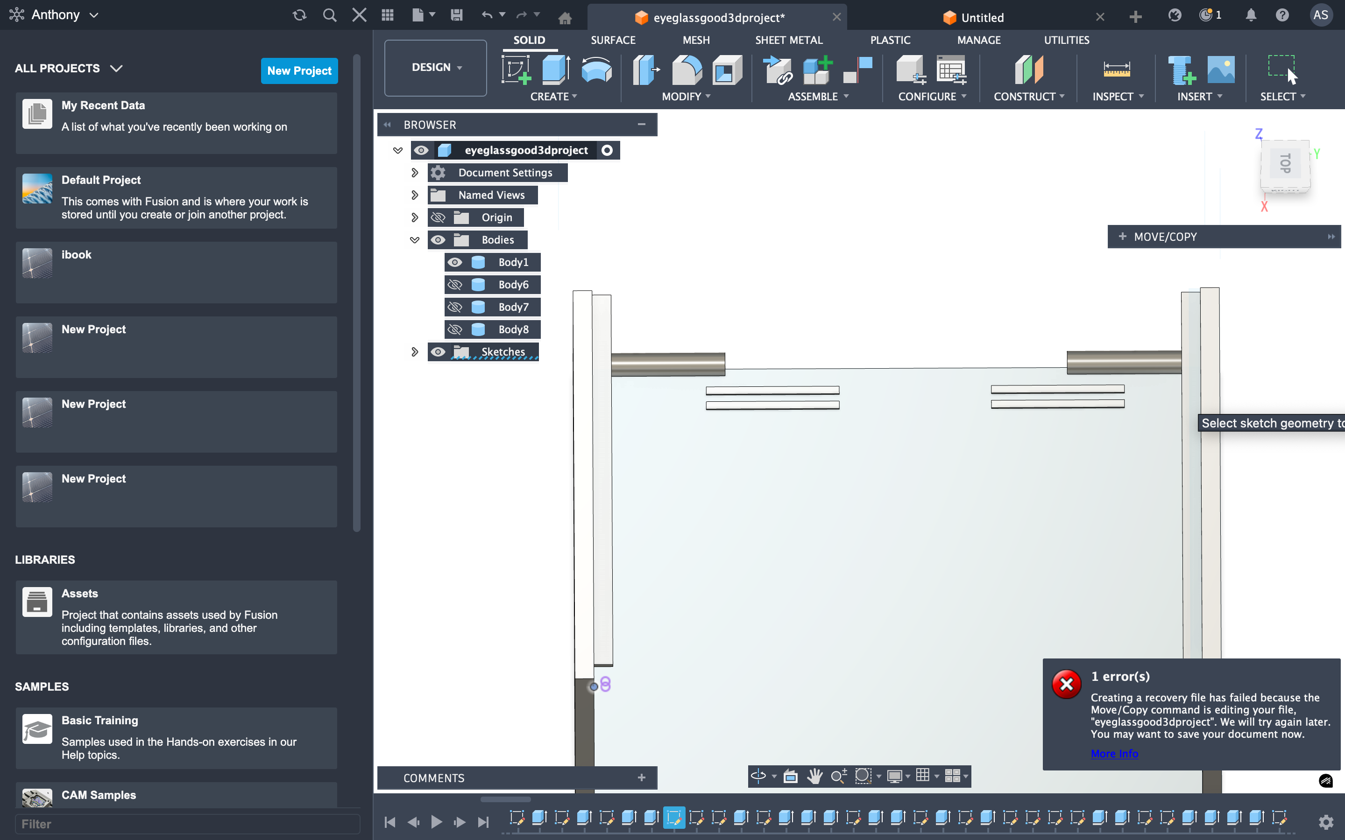
Task: Open the Measure tool in Inspect
Action: (x=1116, y=70)
